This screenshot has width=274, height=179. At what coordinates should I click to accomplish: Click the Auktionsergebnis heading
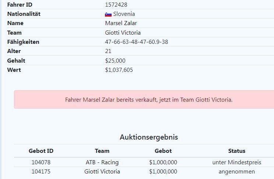[149, 137]
